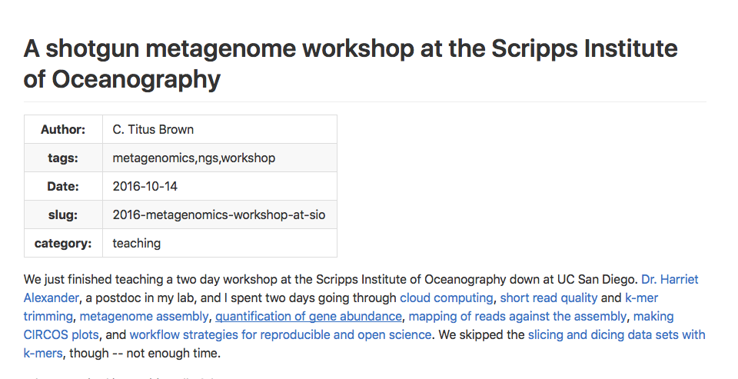Visit quantification of gene abundance link

[x=308, y=316]
